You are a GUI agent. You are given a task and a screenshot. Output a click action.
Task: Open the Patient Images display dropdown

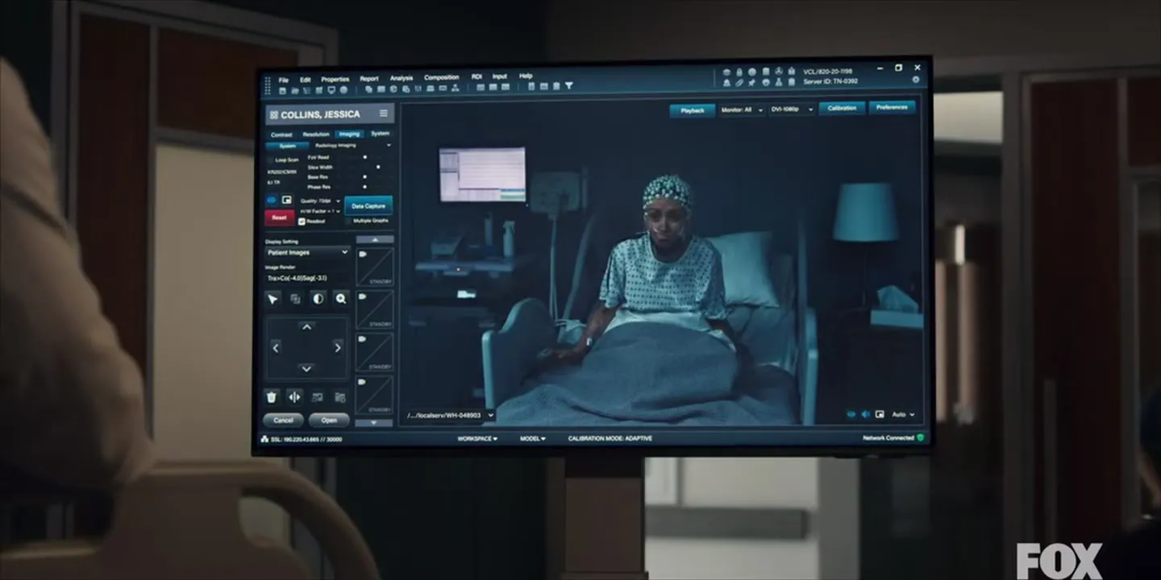pyautogui.click(x=307, y=252)
